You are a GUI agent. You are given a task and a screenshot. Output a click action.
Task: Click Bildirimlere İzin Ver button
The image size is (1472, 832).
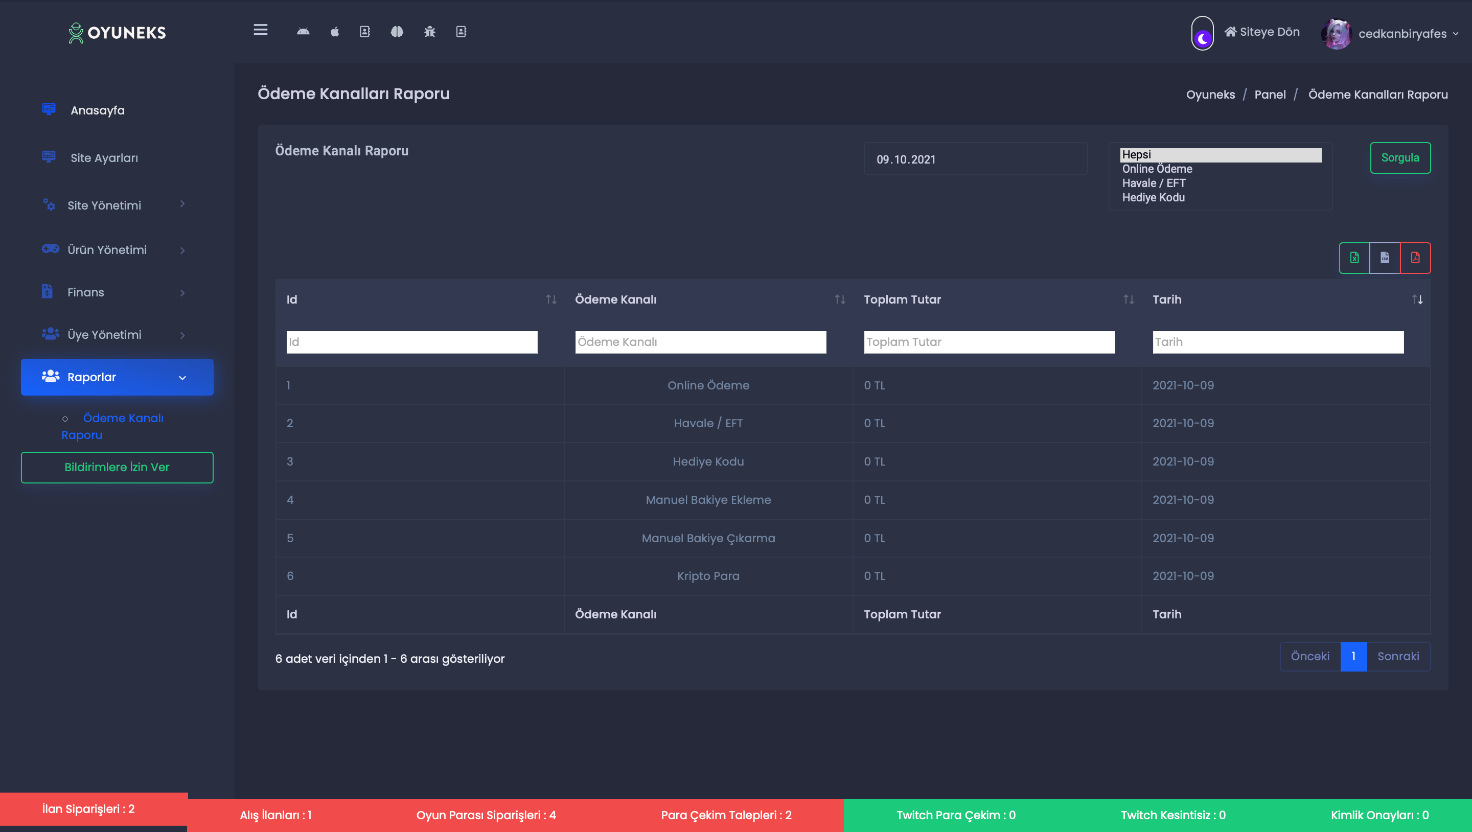coord(117,468)
